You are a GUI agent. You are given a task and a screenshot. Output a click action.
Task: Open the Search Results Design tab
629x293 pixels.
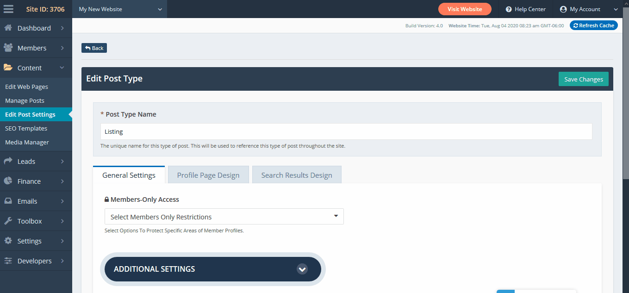point(296,175)
